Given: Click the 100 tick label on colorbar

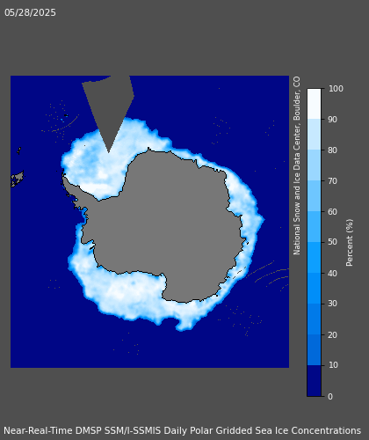Looking at the screenshot, I should [336, 89].
